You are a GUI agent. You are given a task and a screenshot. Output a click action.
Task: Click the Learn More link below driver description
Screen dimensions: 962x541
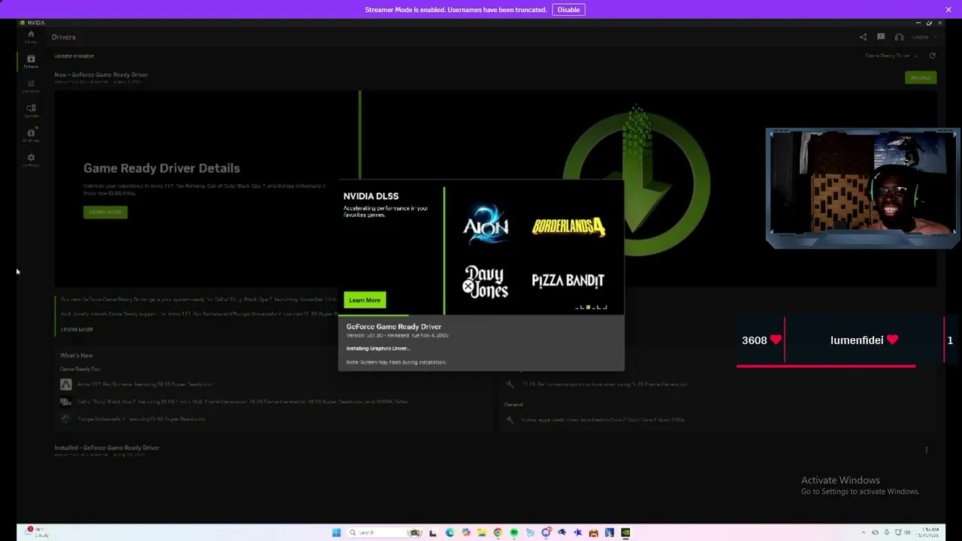pyautogui.click(x=77, y=329)
